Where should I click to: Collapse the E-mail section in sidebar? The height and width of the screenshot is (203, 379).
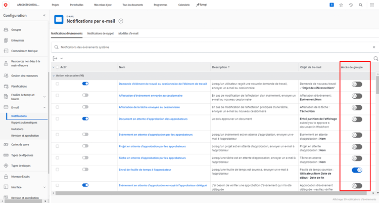pyautogui.click(x=44, y=107)
